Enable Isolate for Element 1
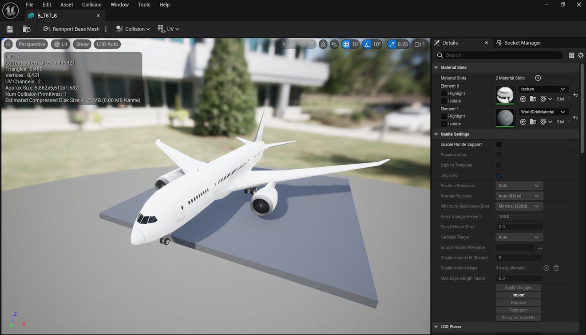 tap(444, 124)
